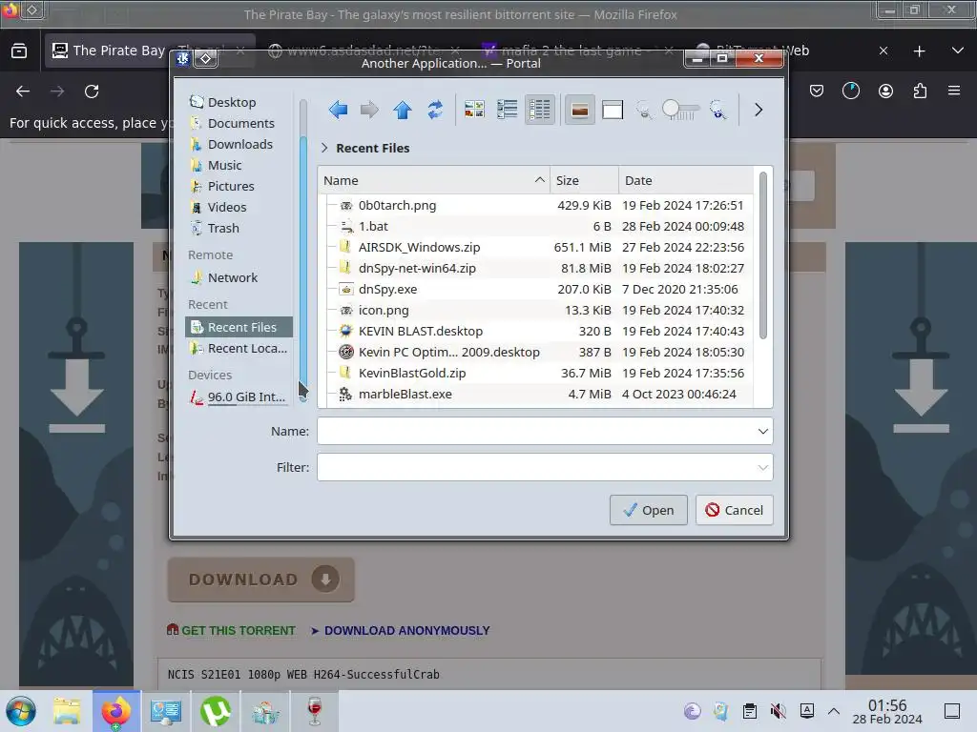The width and height of the screenshot is (977, 732).
Task: Reload the page in Firefox
Action: pyautogui.click(x=92, y=91)
